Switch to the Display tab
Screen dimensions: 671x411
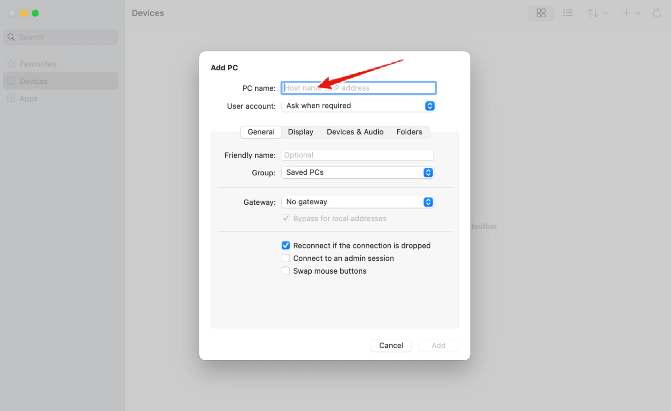300,132
